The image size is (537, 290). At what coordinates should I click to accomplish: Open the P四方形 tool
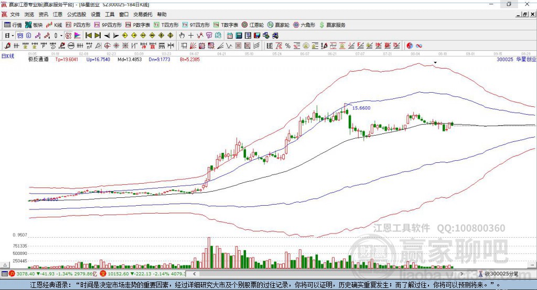78,25
